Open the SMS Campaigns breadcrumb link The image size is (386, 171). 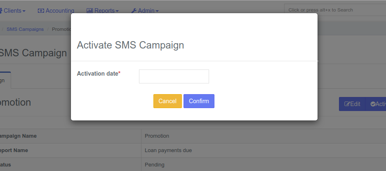[x=25, y=29]
